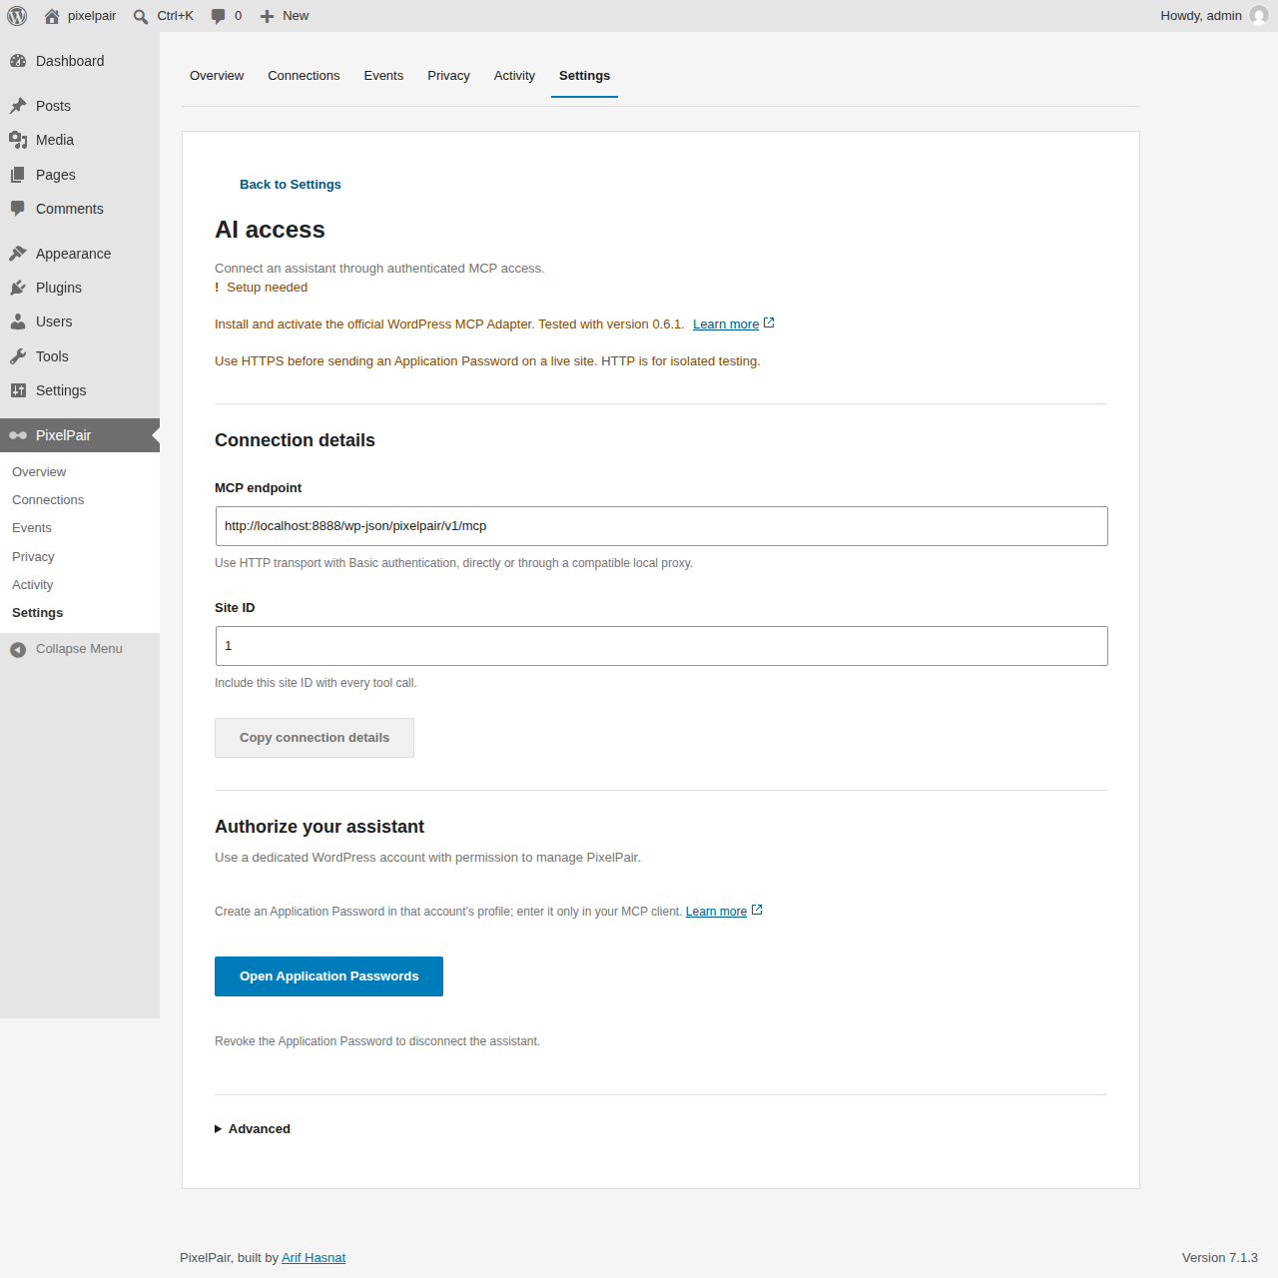This screenshot has width=1278, height=1278.
Task: Open the Privacy tab
Action: pos(448,76)
